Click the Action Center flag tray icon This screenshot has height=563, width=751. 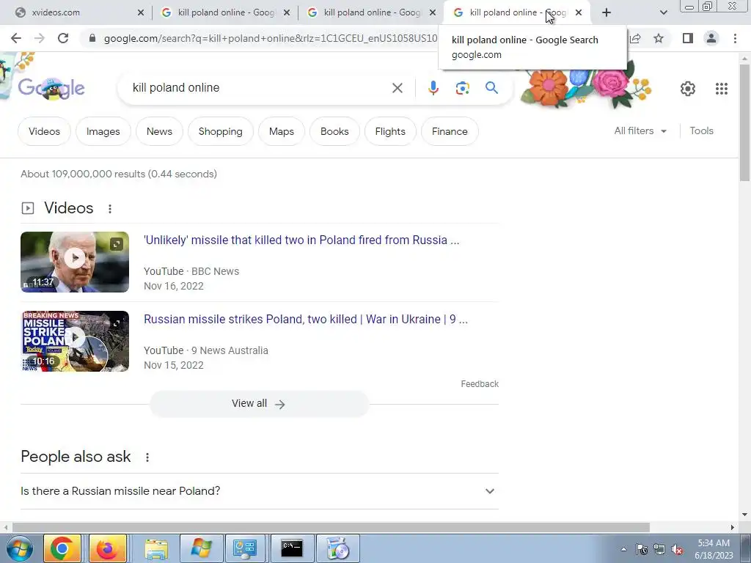642,550
